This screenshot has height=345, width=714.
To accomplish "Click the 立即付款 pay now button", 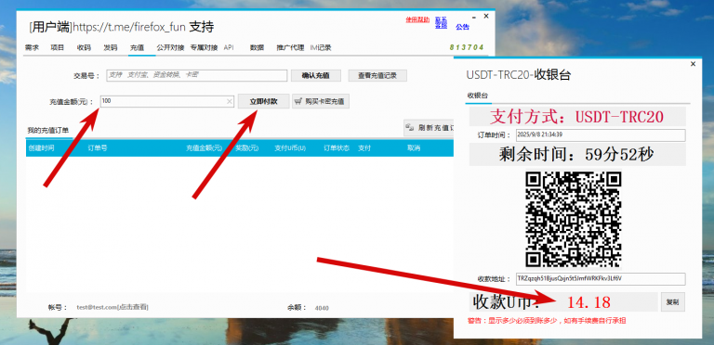I will click(264, 101).
